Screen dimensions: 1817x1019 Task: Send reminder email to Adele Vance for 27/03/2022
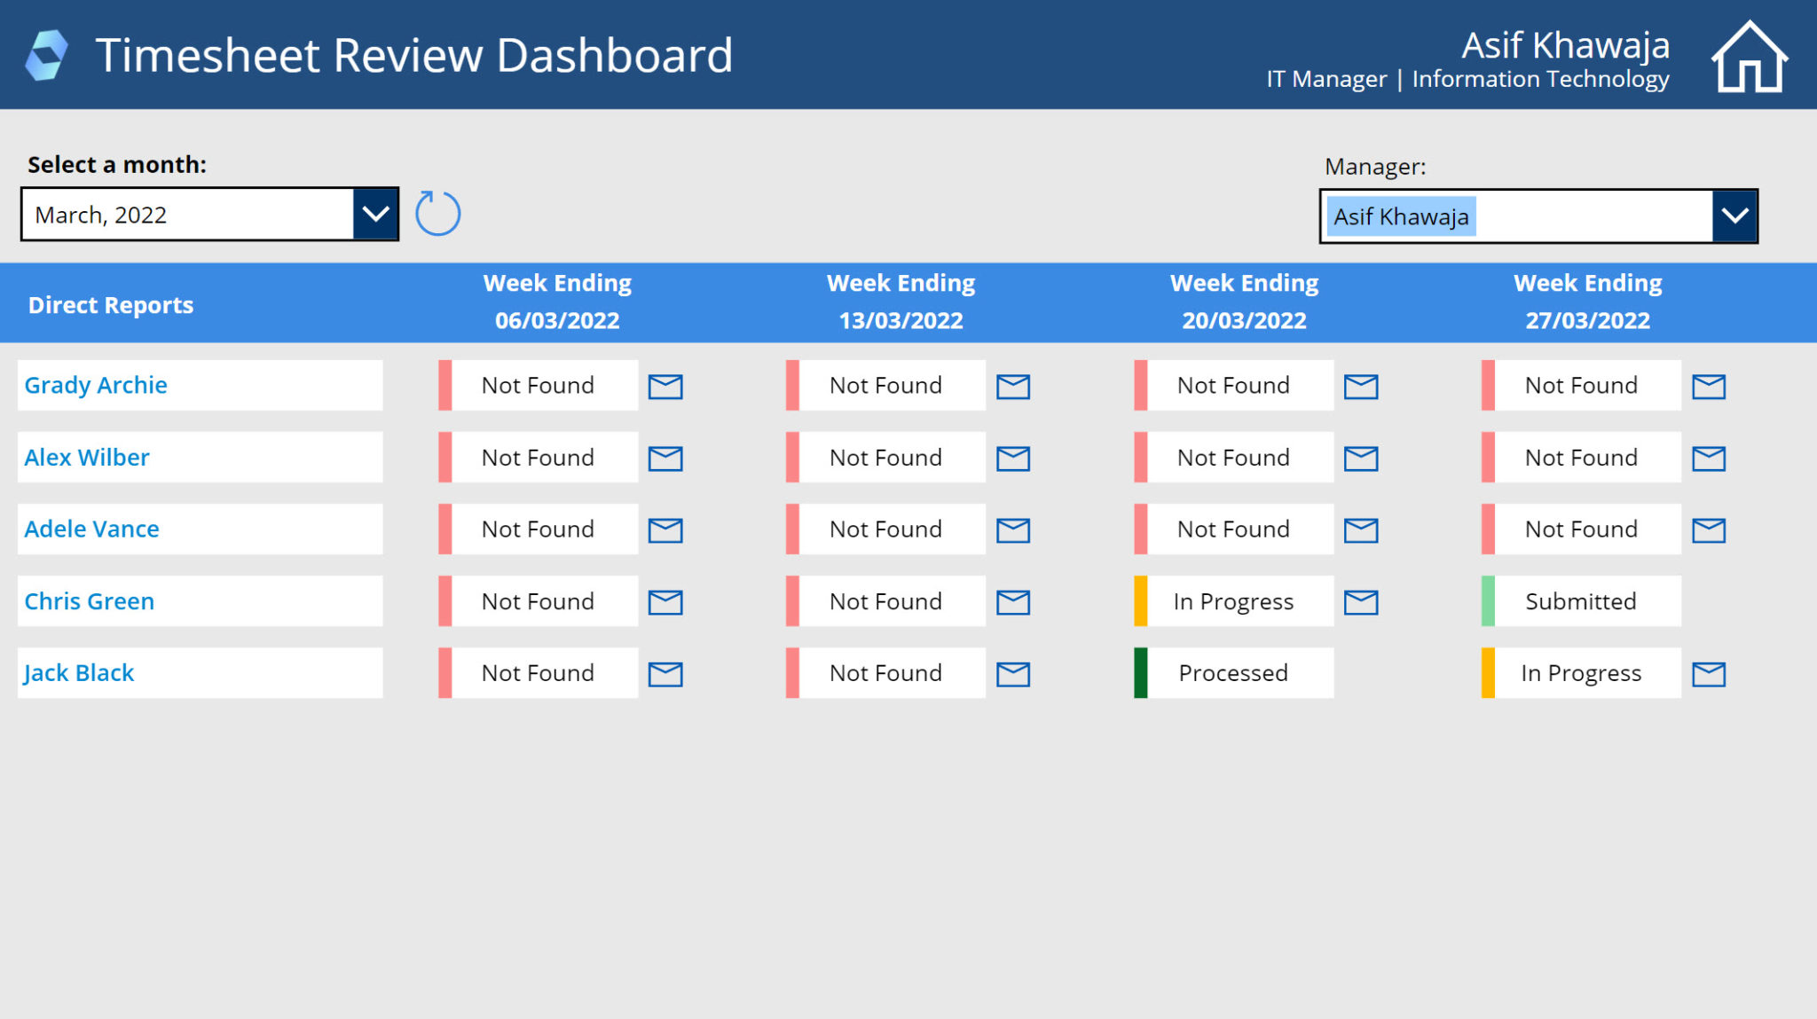pyautogui.click(x=1708, y=529)
